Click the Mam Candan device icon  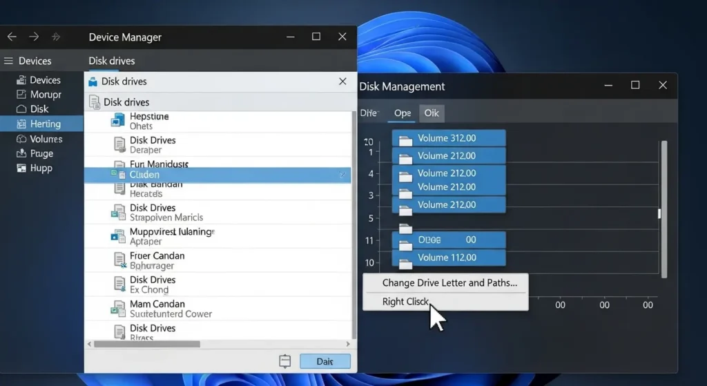pos(118,309)
